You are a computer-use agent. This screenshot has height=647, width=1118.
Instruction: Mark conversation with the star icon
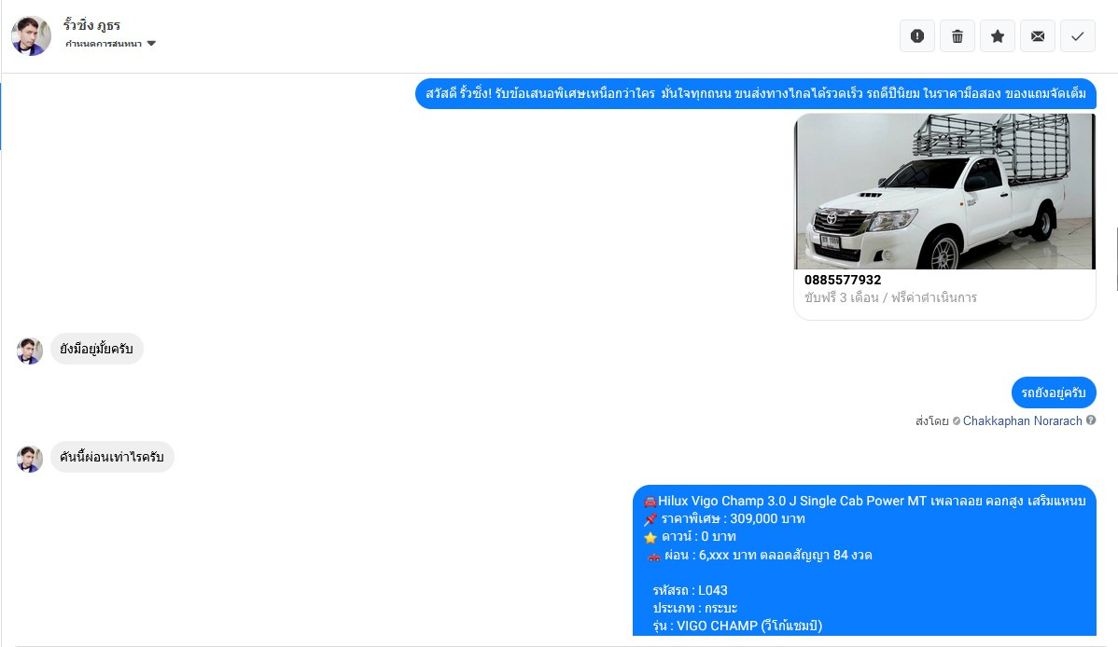[x=998, y=35]
